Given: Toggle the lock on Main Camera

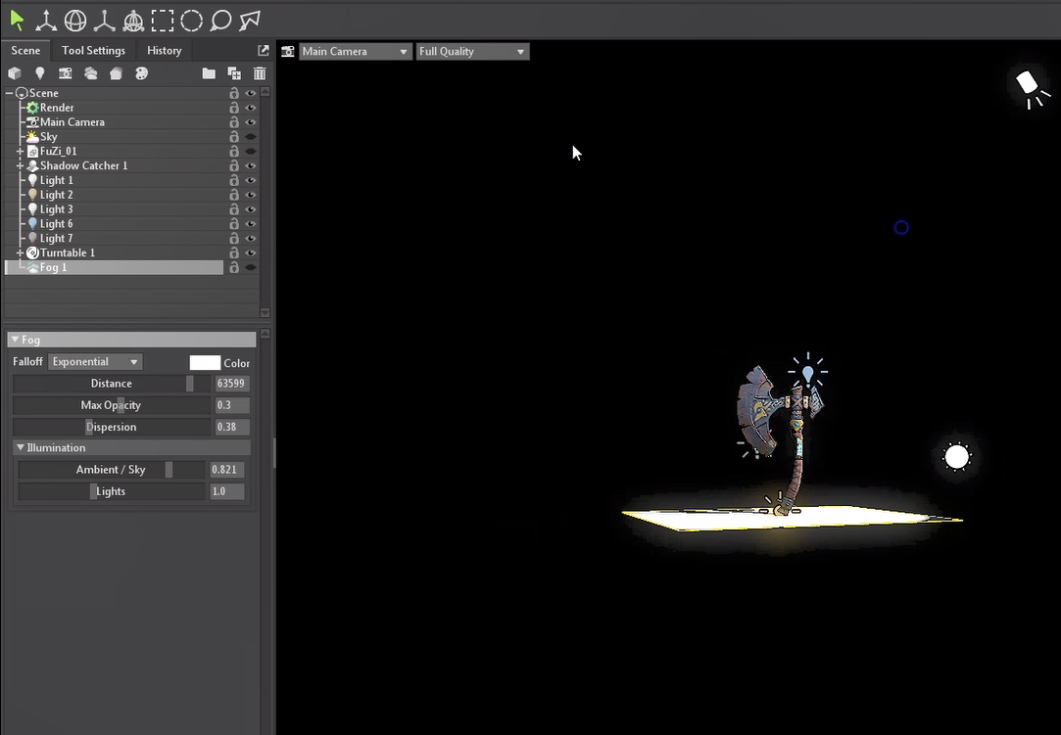Looking at the screenshot, I should tap(234, 122).
